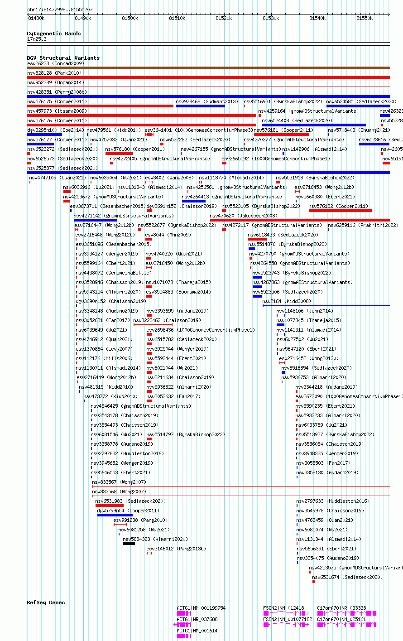Open nsv6259116 (Prakrithi2022) variant

tap(363, 225)
